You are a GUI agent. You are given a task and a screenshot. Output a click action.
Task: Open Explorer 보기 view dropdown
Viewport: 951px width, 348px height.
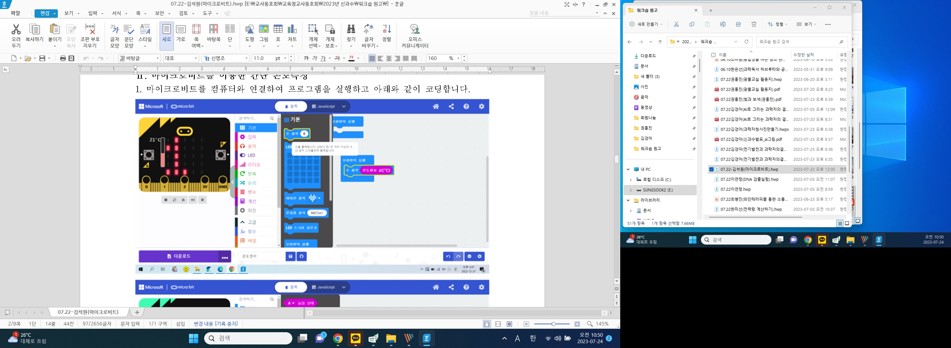tap(806, 24)
